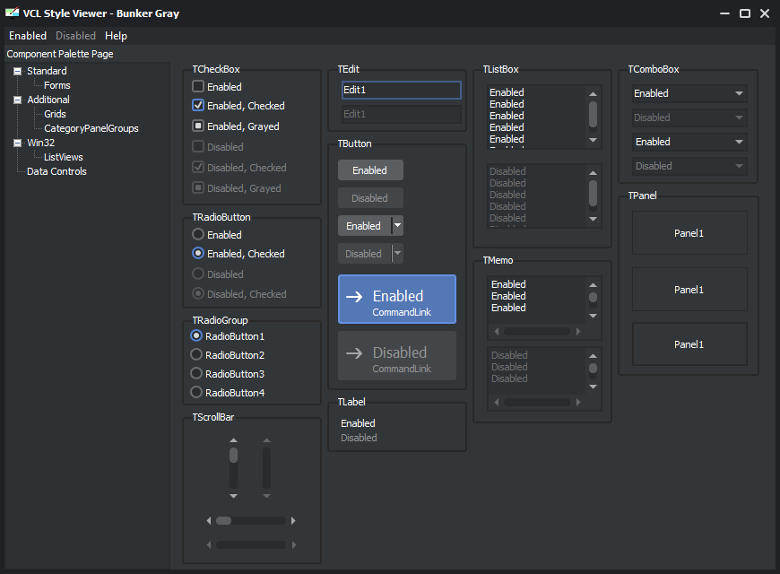Click the plain Disabled button in TButton

[x=370, y=198]
